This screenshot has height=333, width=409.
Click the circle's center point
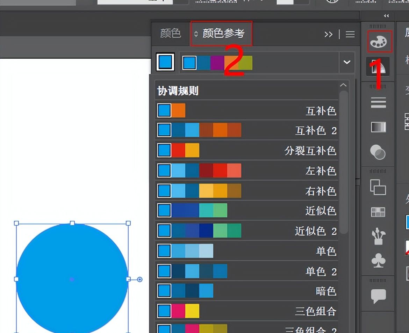tap(72, 279)
